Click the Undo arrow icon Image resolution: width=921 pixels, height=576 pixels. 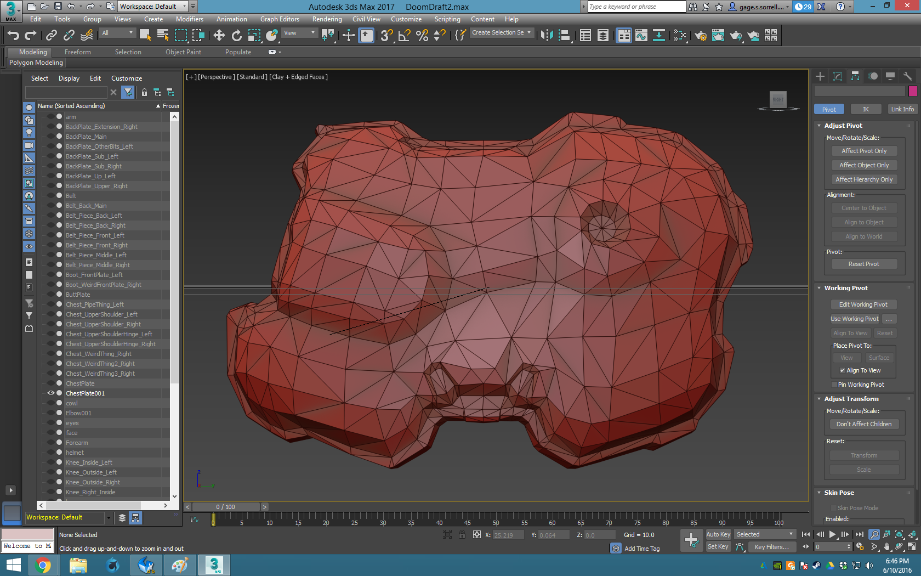point(13,36)
